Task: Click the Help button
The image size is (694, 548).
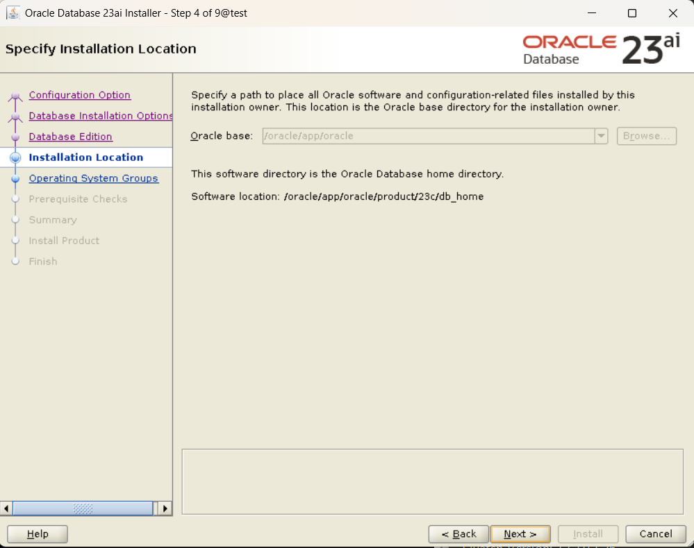Action: click(38, 534)
